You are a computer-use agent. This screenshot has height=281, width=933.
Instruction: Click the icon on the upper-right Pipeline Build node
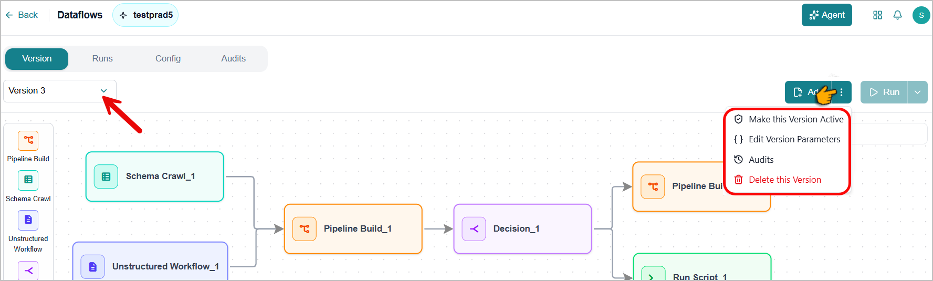pyautogui.click(x=653, y=186)
